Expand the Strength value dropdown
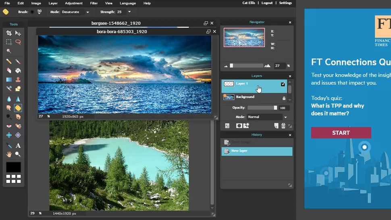This screenshot has height=220, width=391. pyautogui.click(x=129, y=12)
